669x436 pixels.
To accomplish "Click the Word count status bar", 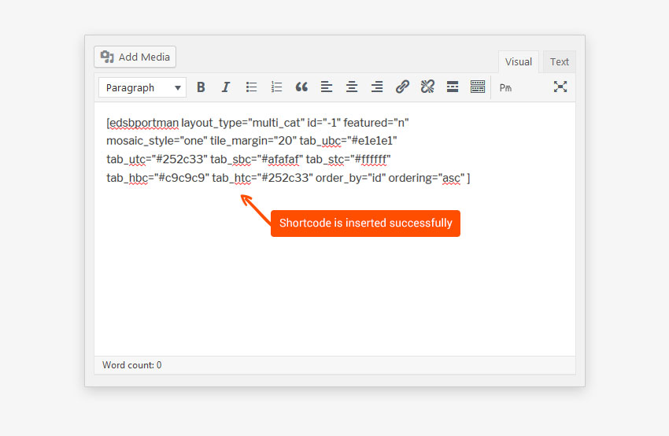I will 132,365.
